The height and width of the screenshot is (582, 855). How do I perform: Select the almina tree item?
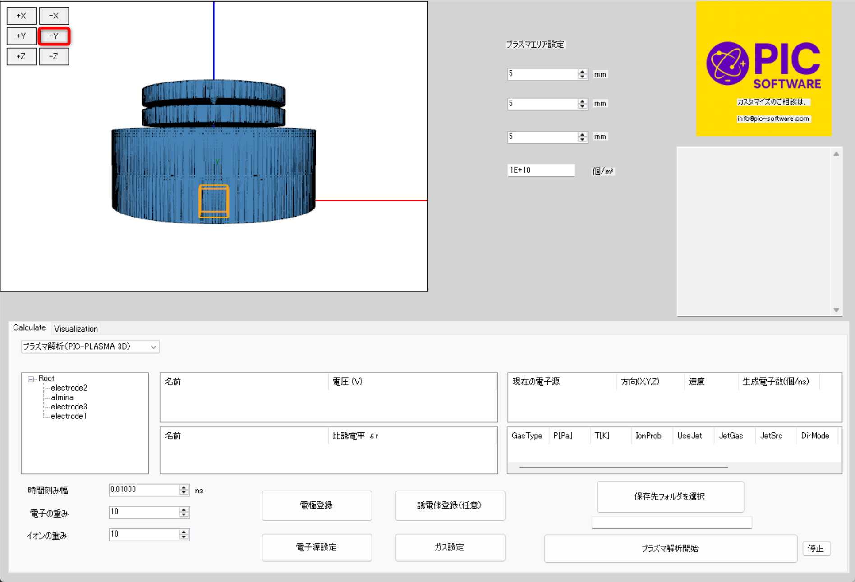pos(62,397)
